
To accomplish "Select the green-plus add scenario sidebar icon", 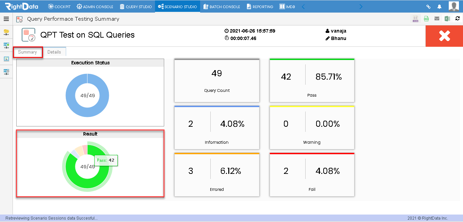I will tap(6, 45).
